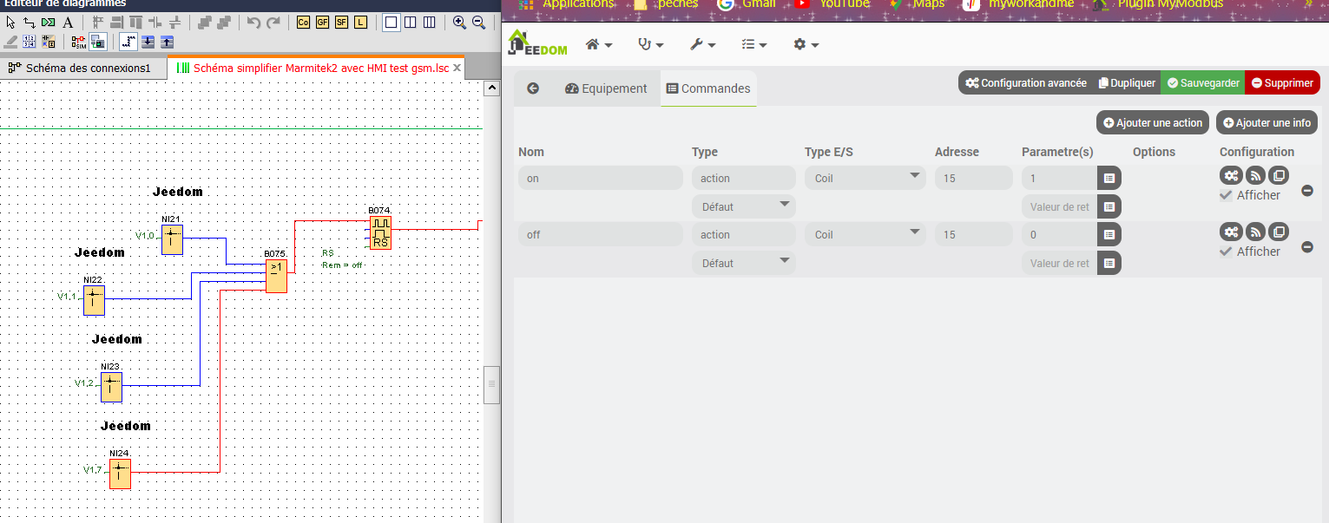Viewport: 1329px width, 523px height.
Task: Undo last action in diagram editor
Action: (253, 23)
